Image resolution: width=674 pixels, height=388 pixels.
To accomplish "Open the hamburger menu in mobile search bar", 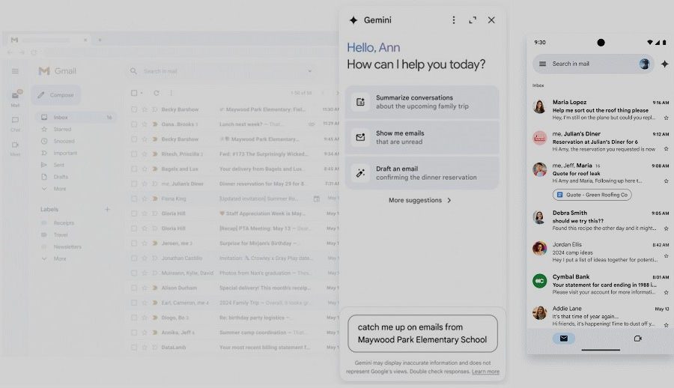I will [542, 64].
